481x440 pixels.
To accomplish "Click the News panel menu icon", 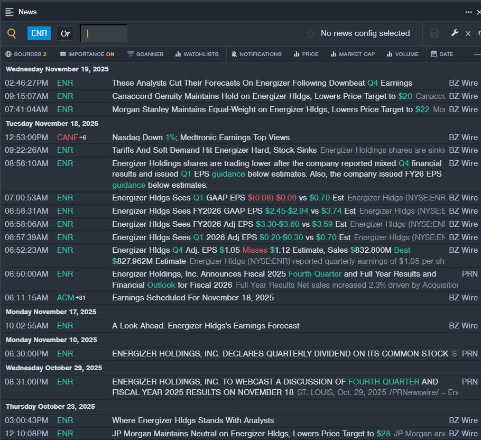I will click(10, 12).
